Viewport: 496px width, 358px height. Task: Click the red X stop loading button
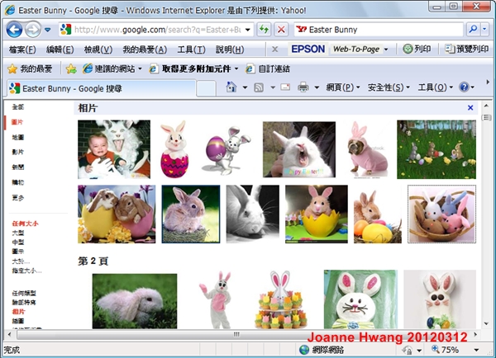[x=281, y=30]
